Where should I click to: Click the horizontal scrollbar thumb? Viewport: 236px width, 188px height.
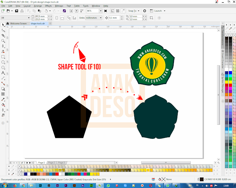pos(166,163)
